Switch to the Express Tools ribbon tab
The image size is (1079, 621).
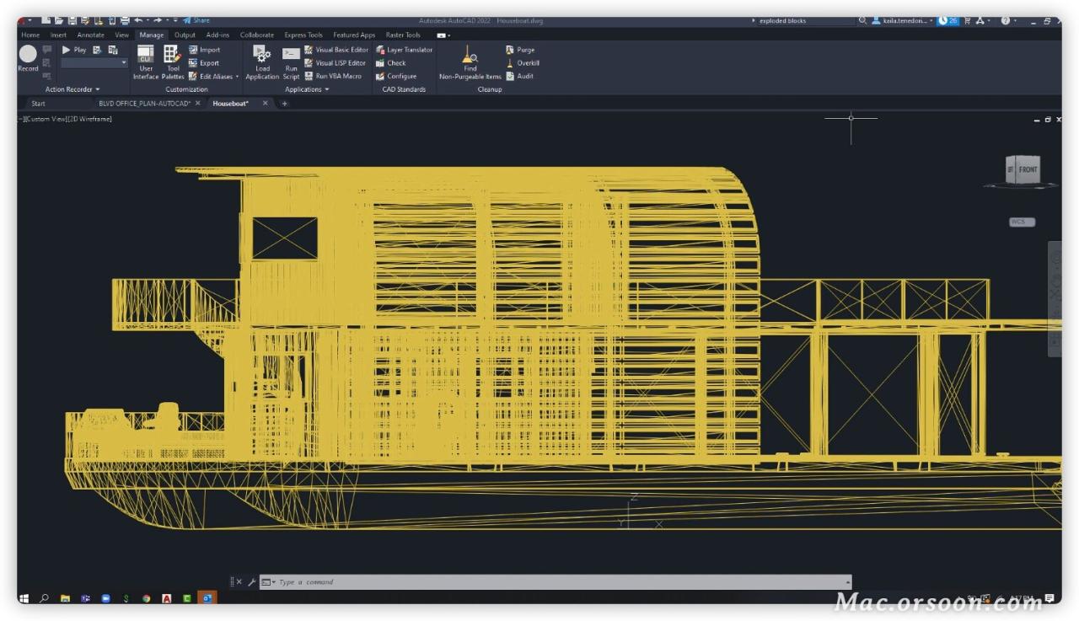tap(303, 35)
